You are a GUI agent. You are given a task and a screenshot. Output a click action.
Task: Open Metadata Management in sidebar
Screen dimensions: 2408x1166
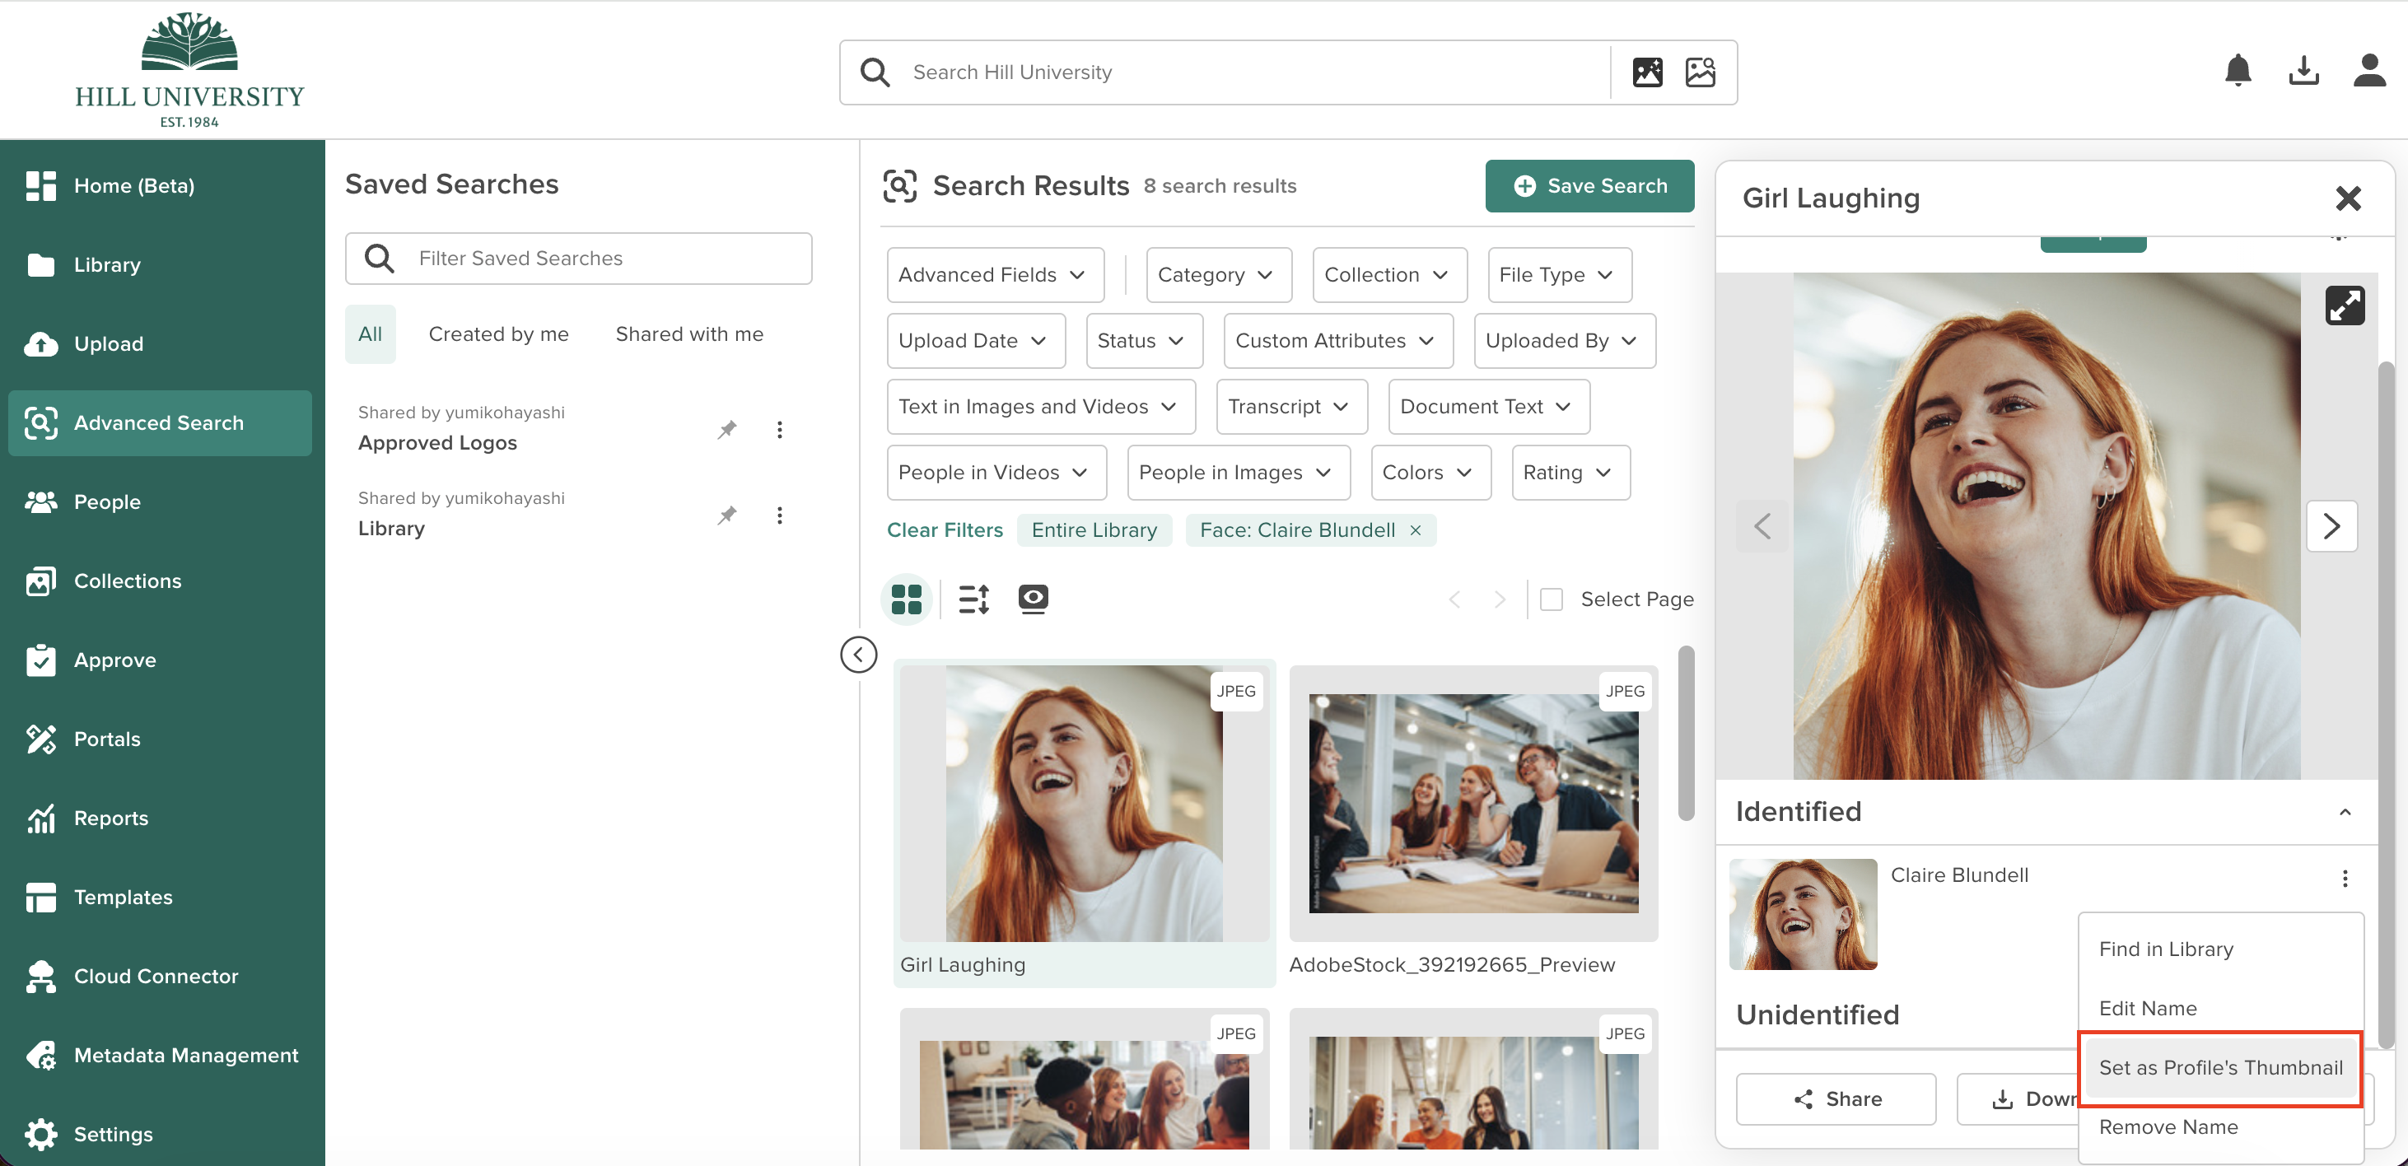[160, 1055]
